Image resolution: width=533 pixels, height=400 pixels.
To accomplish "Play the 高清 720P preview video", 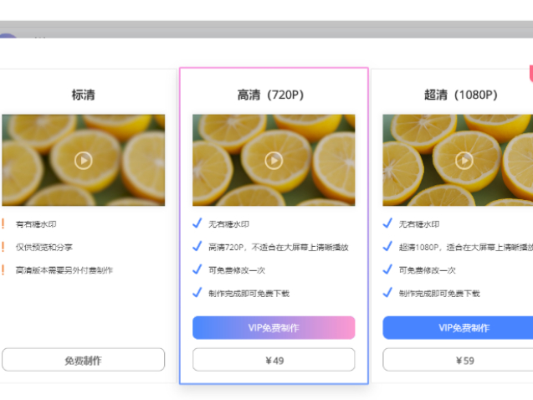I will tap(274, 161).
